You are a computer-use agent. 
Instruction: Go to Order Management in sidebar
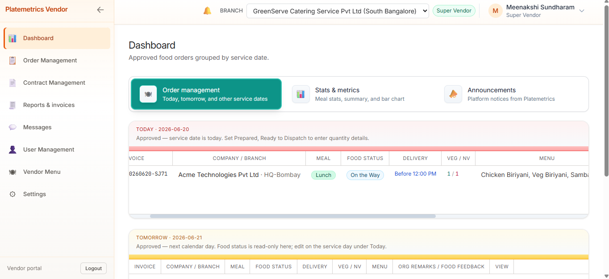pyautogui.click(x=57, y=61)
